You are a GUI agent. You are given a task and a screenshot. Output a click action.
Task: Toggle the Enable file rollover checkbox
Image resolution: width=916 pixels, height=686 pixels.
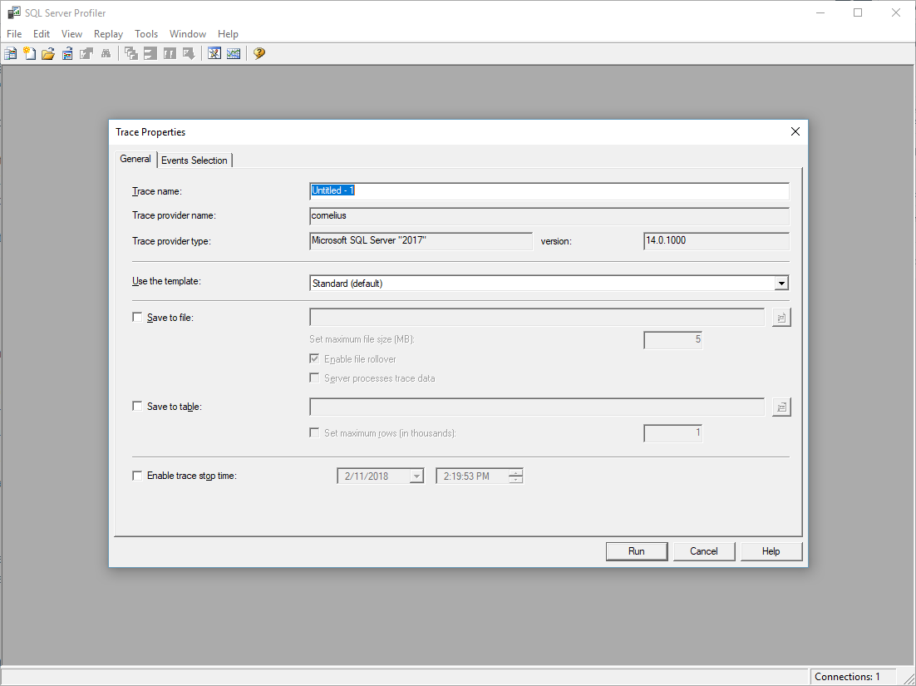pyautogui.click(x=314, y=358)
